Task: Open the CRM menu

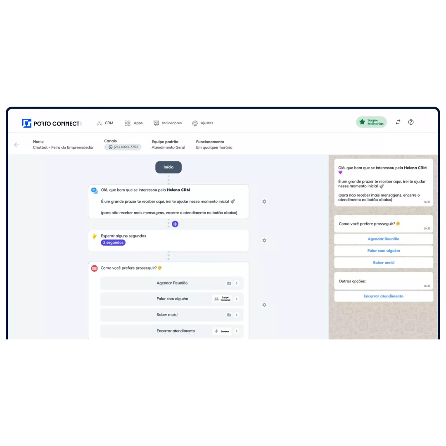Action: tap(105, 123)
